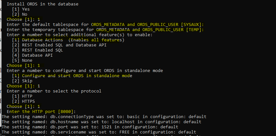The height and width of the screenshot is (136, 276).
Task: Click the "Enter the HTTP port [8080]" prompt
Action: pos(41,112)
